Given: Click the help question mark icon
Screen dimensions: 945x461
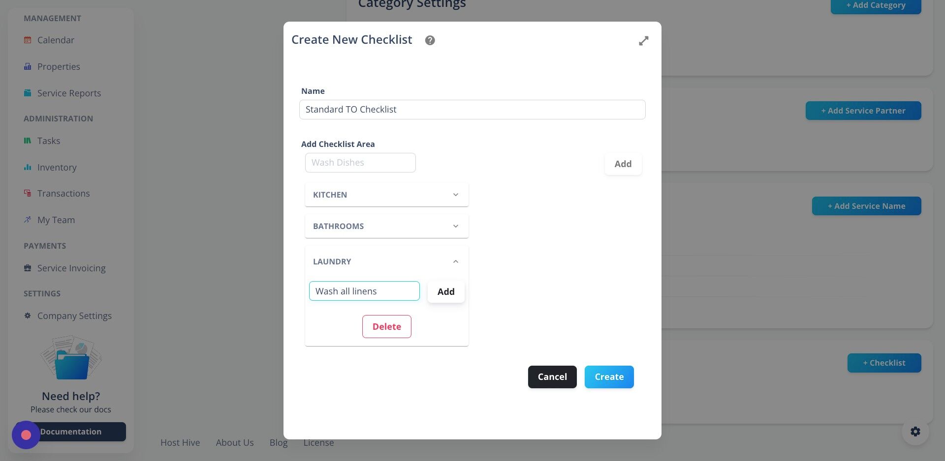Looking at the screenshot, I should [x=430, y=40].
